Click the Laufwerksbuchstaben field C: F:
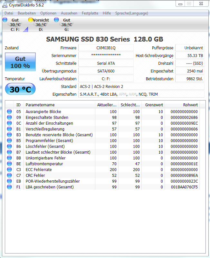 tap(106, 79)
